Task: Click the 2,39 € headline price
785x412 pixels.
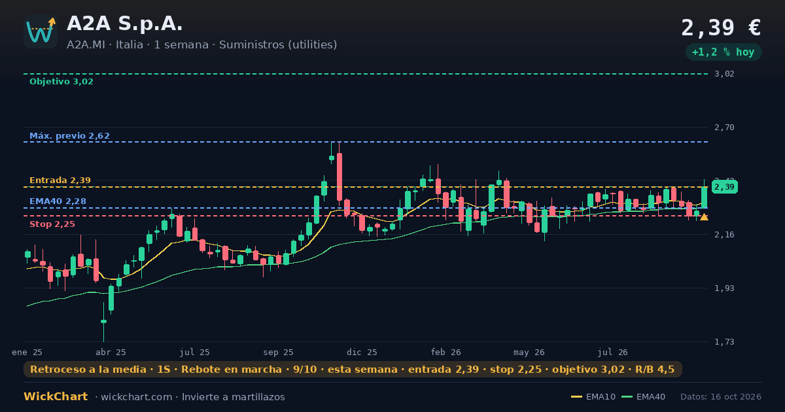Action: tap(721, 28)
